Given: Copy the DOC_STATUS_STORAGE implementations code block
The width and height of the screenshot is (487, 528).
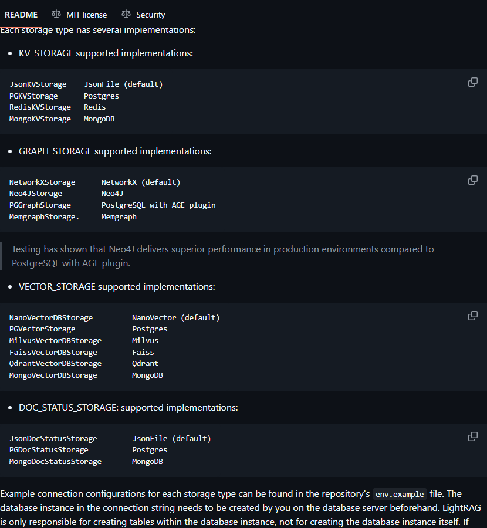Looking at the screenshot, I should tap(472, 436).
